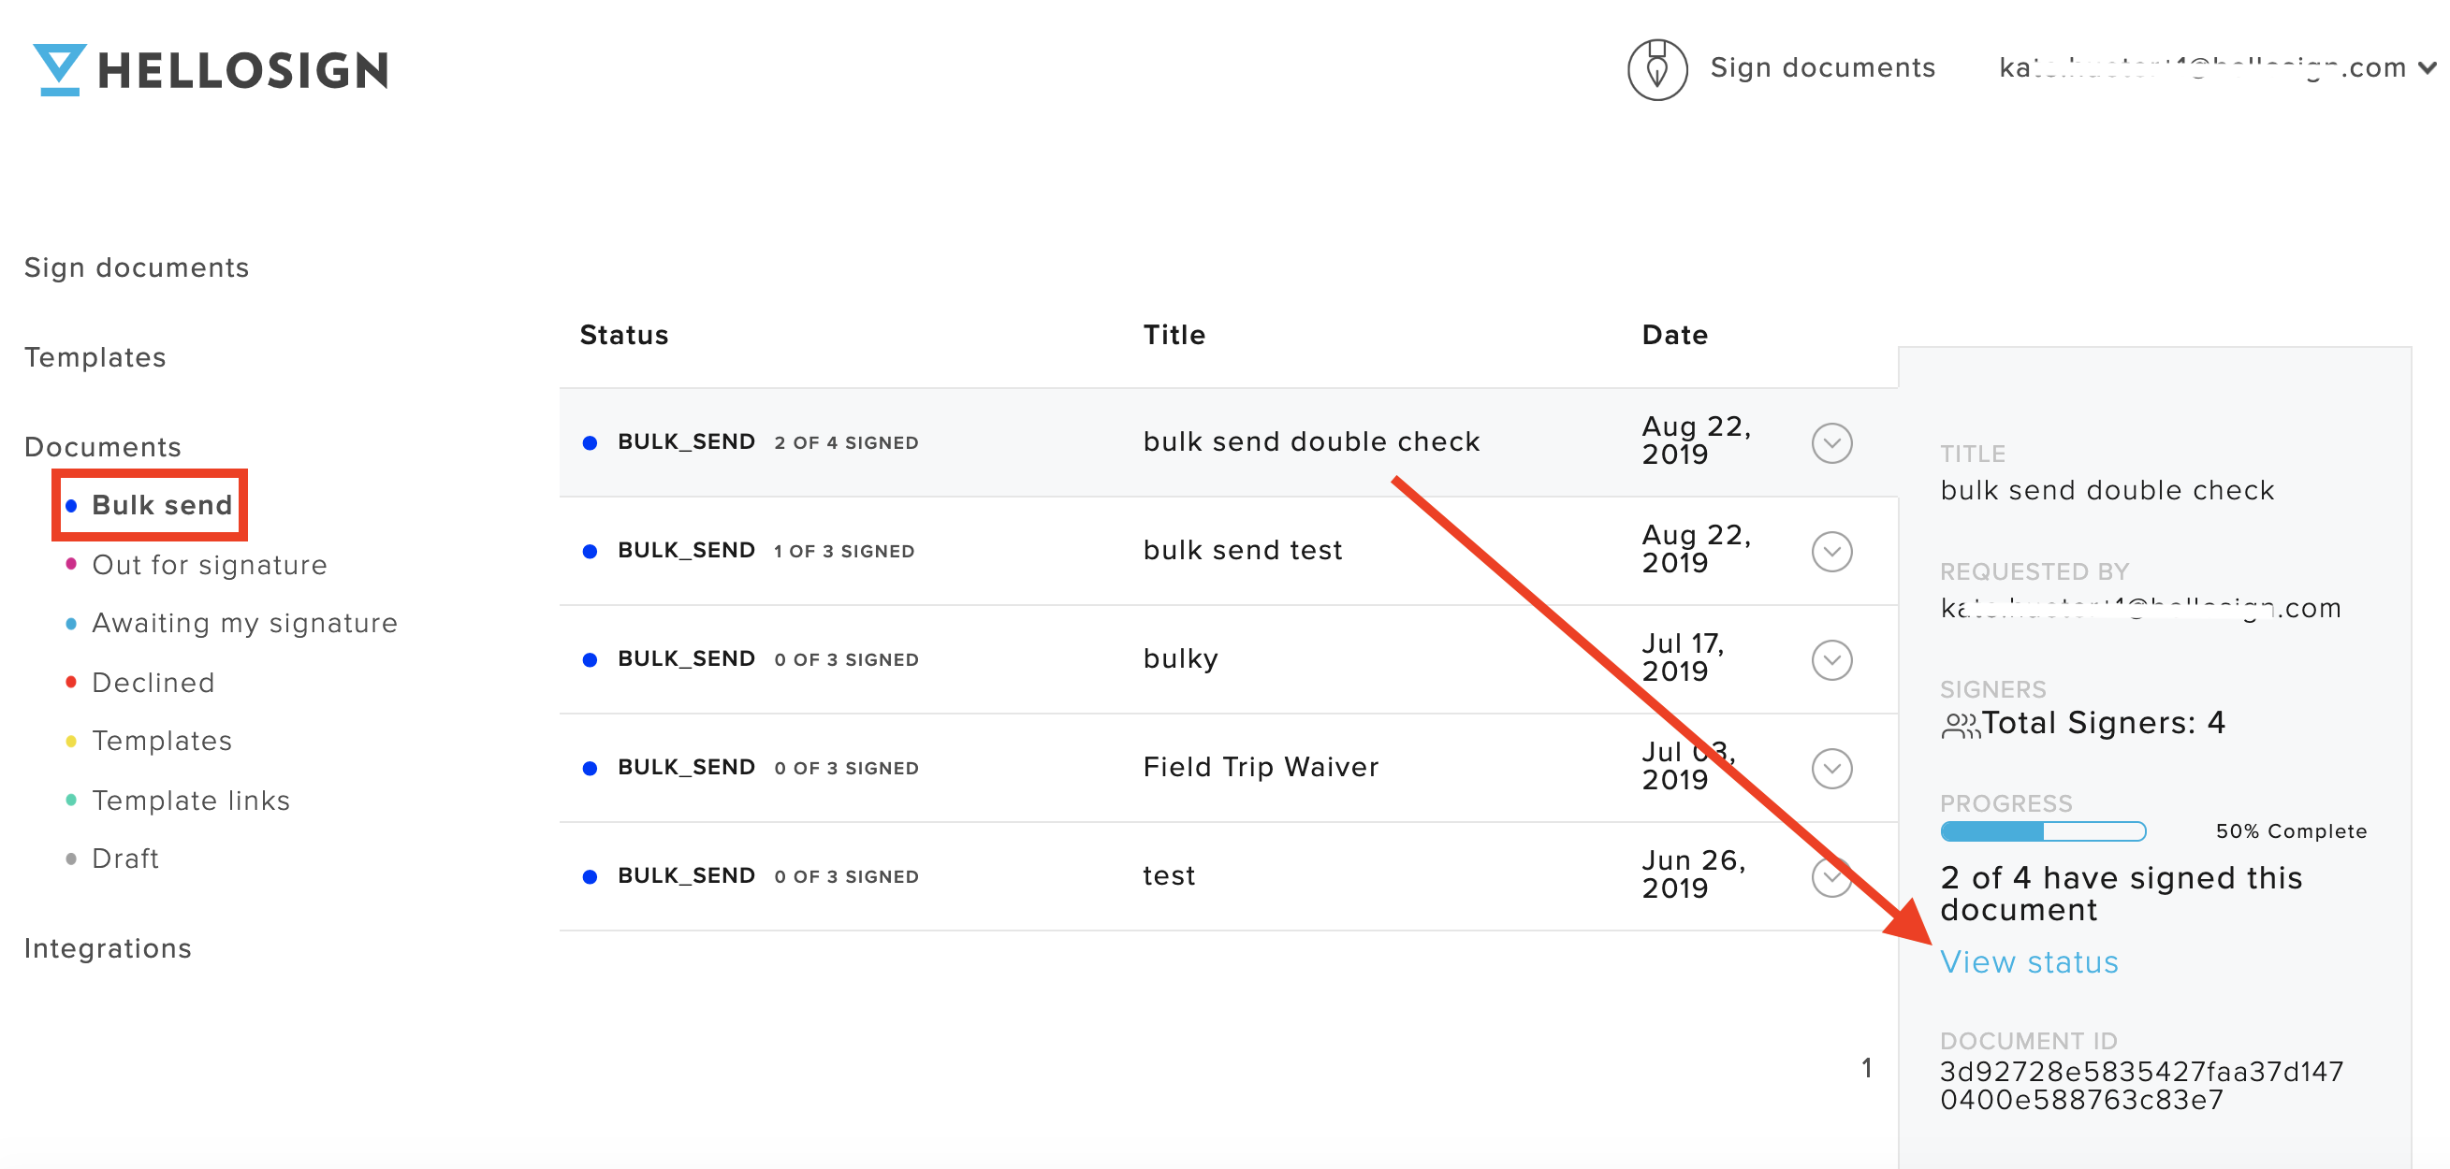Click the Title column header
2450x1169 pixels.
[x=1174, y=335]
